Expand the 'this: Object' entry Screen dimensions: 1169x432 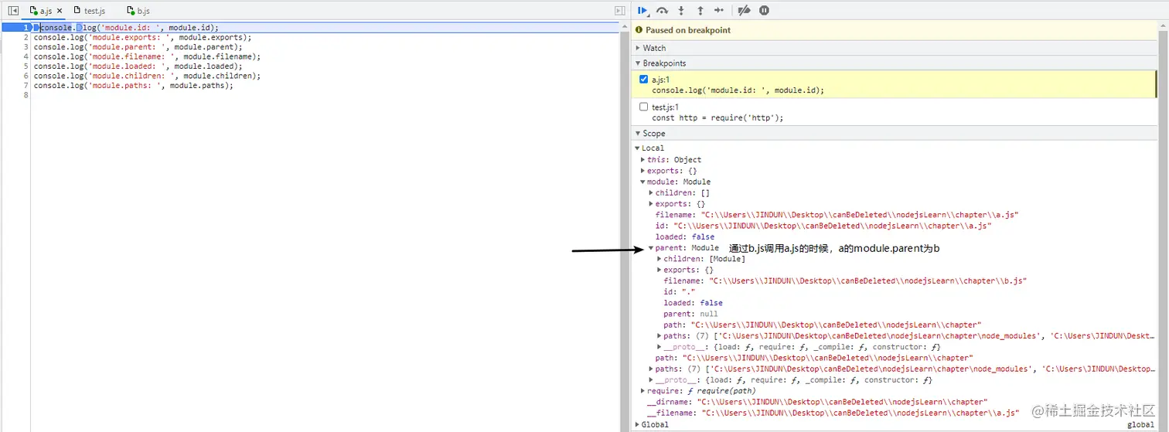pos(643,159)
